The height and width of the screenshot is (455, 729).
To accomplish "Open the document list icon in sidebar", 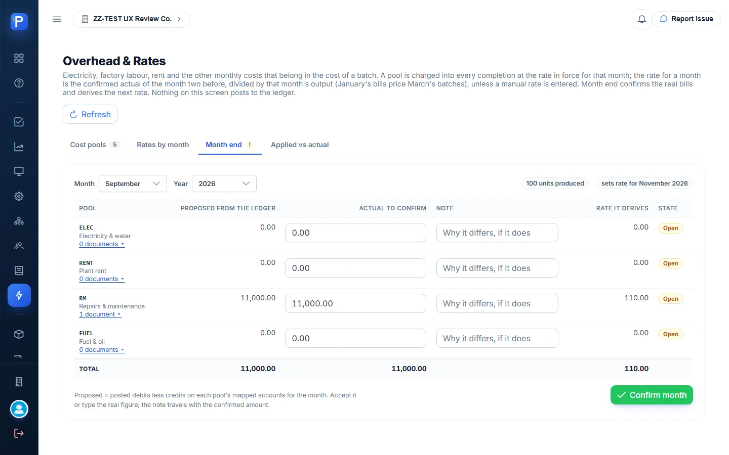I will [19, 270].
